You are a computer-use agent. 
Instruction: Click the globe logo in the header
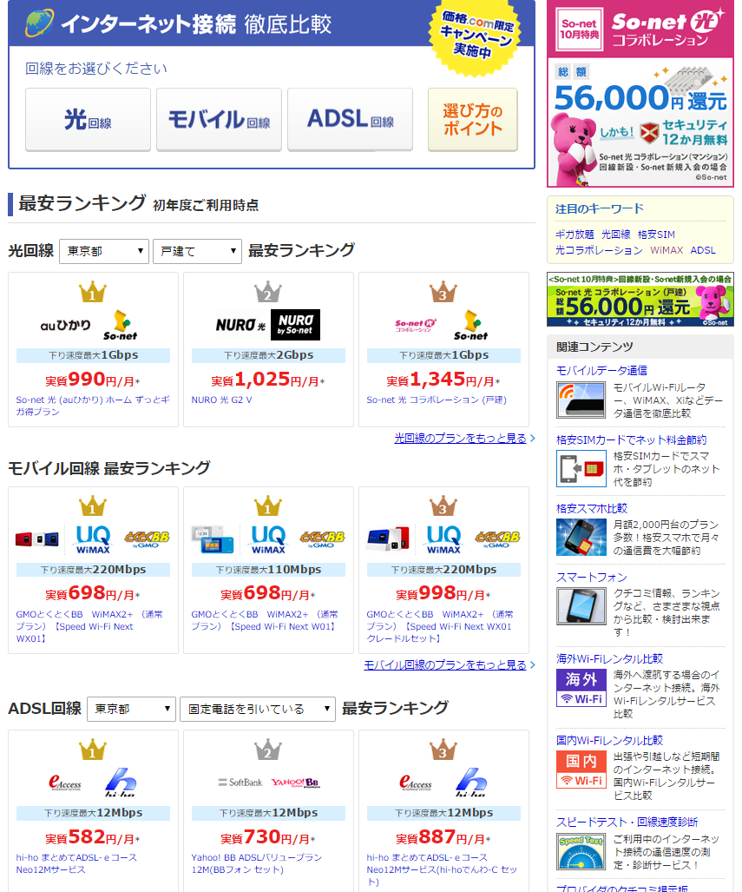click(x=40, y=23)
